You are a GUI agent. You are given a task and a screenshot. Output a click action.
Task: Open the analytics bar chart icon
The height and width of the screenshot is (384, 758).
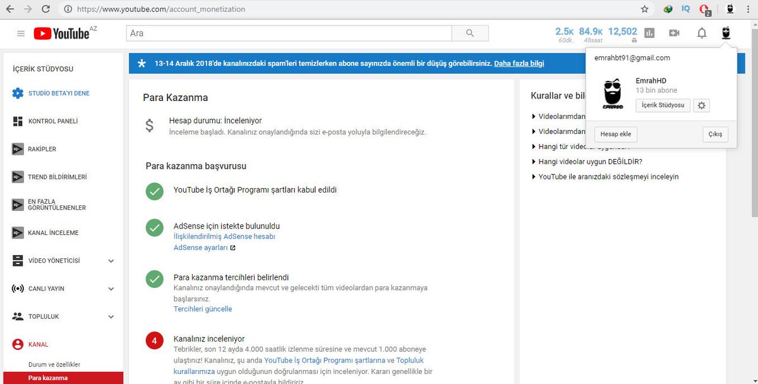tap(649, 33)
